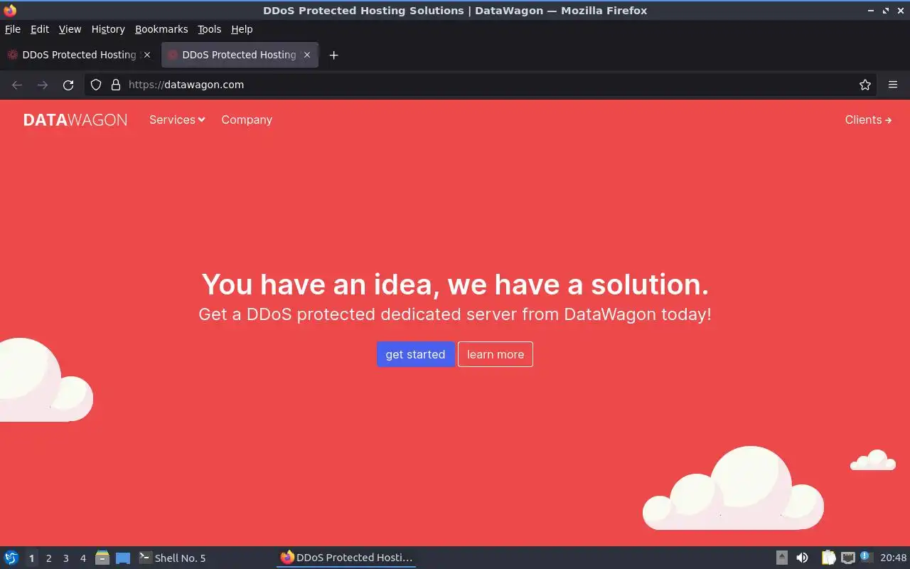Click the 20:48 taskbar clock

point(894,558)
